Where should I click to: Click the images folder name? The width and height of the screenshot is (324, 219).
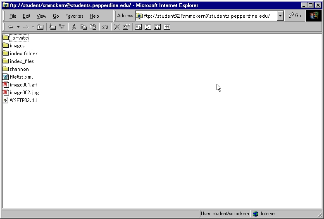click(17, 46)
